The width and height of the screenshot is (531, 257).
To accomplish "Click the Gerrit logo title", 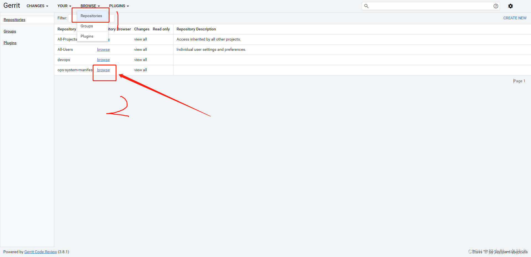I will [x=12, y=6].
